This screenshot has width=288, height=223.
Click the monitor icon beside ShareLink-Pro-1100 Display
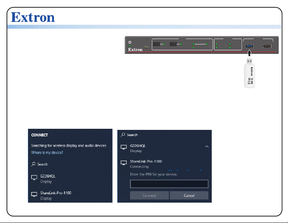[x=34, y=194]
